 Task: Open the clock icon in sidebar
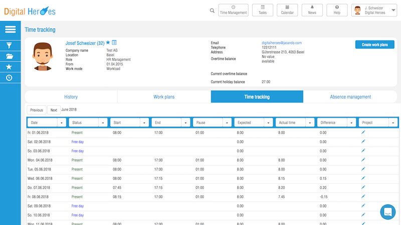(9, 77)
